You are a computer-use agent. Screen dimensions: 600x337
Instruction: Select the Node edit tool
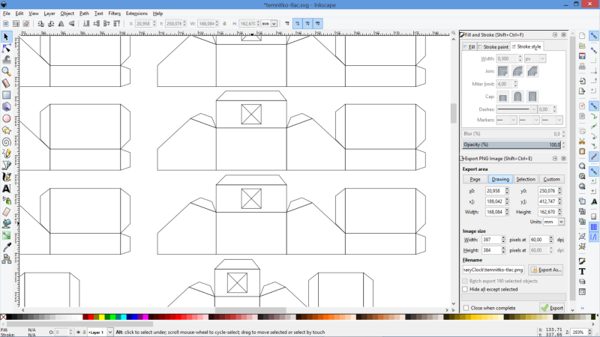(x=6, y=48)
